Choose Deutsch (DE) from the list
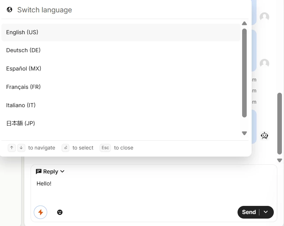This screenshot has height=226, width=284. (121, 50)
